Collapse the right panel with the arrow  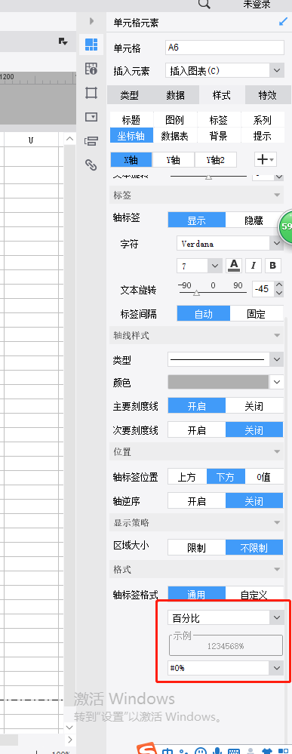point(91,21)
